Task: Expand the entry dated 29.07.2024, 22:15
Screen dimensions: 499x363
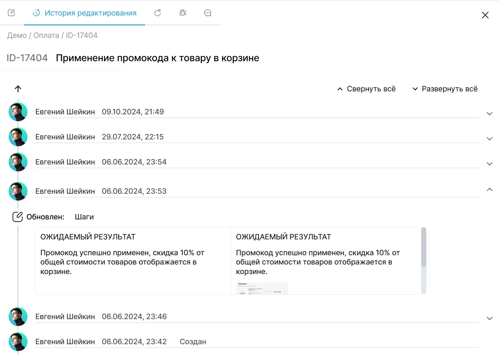Action: [489, 139]
